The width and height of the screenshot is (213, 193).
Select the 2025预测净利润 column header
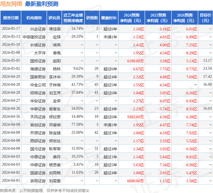(x=158, y=18)
